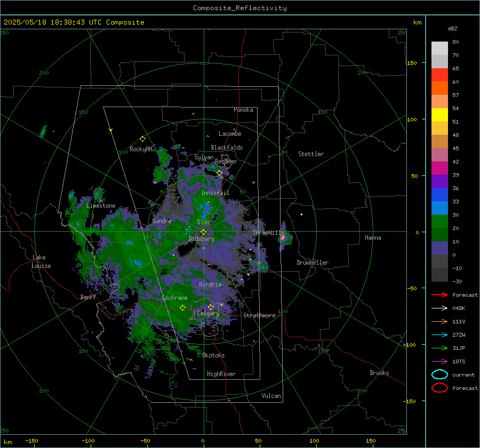Click the Limestone label

pos(101,206)
